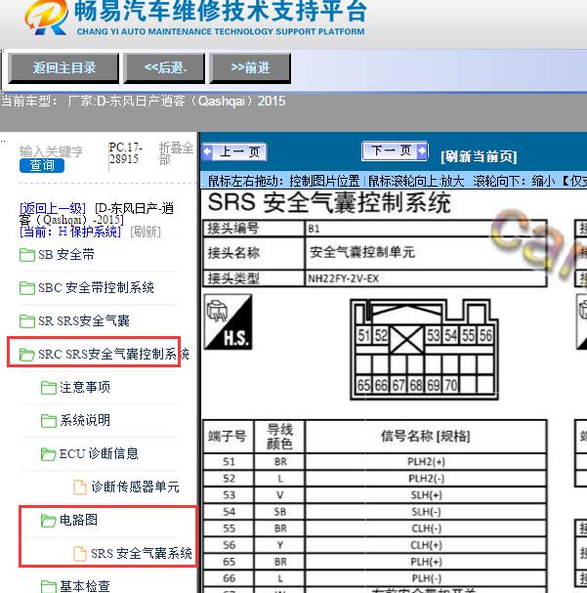Image resolution: width=587 pixels, height=593 pixels.
Task: Click 刷新当前页 link
Action: (479, 156)
